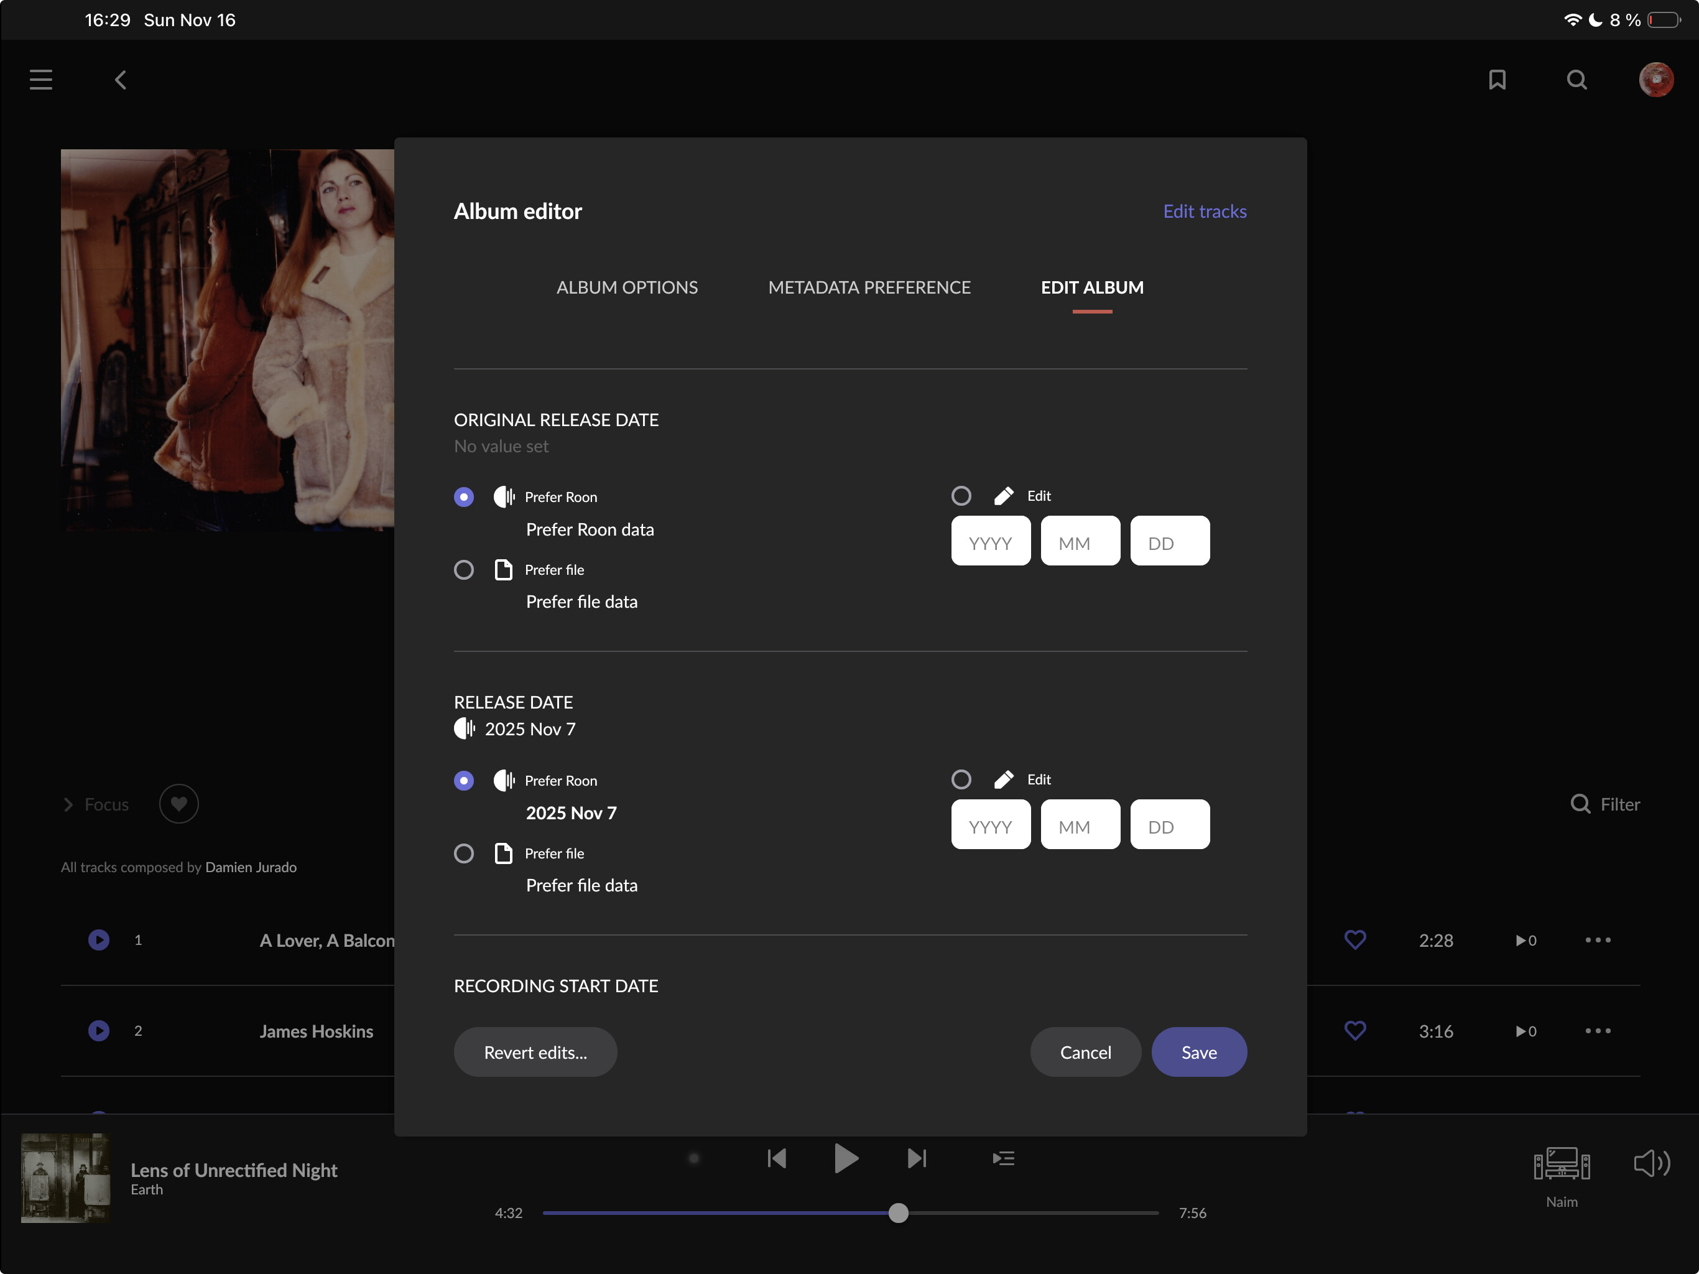Switch to Album Options tab
Image resolution: width=1699 pixels, height=1274 pixels.
coord(627,287)
